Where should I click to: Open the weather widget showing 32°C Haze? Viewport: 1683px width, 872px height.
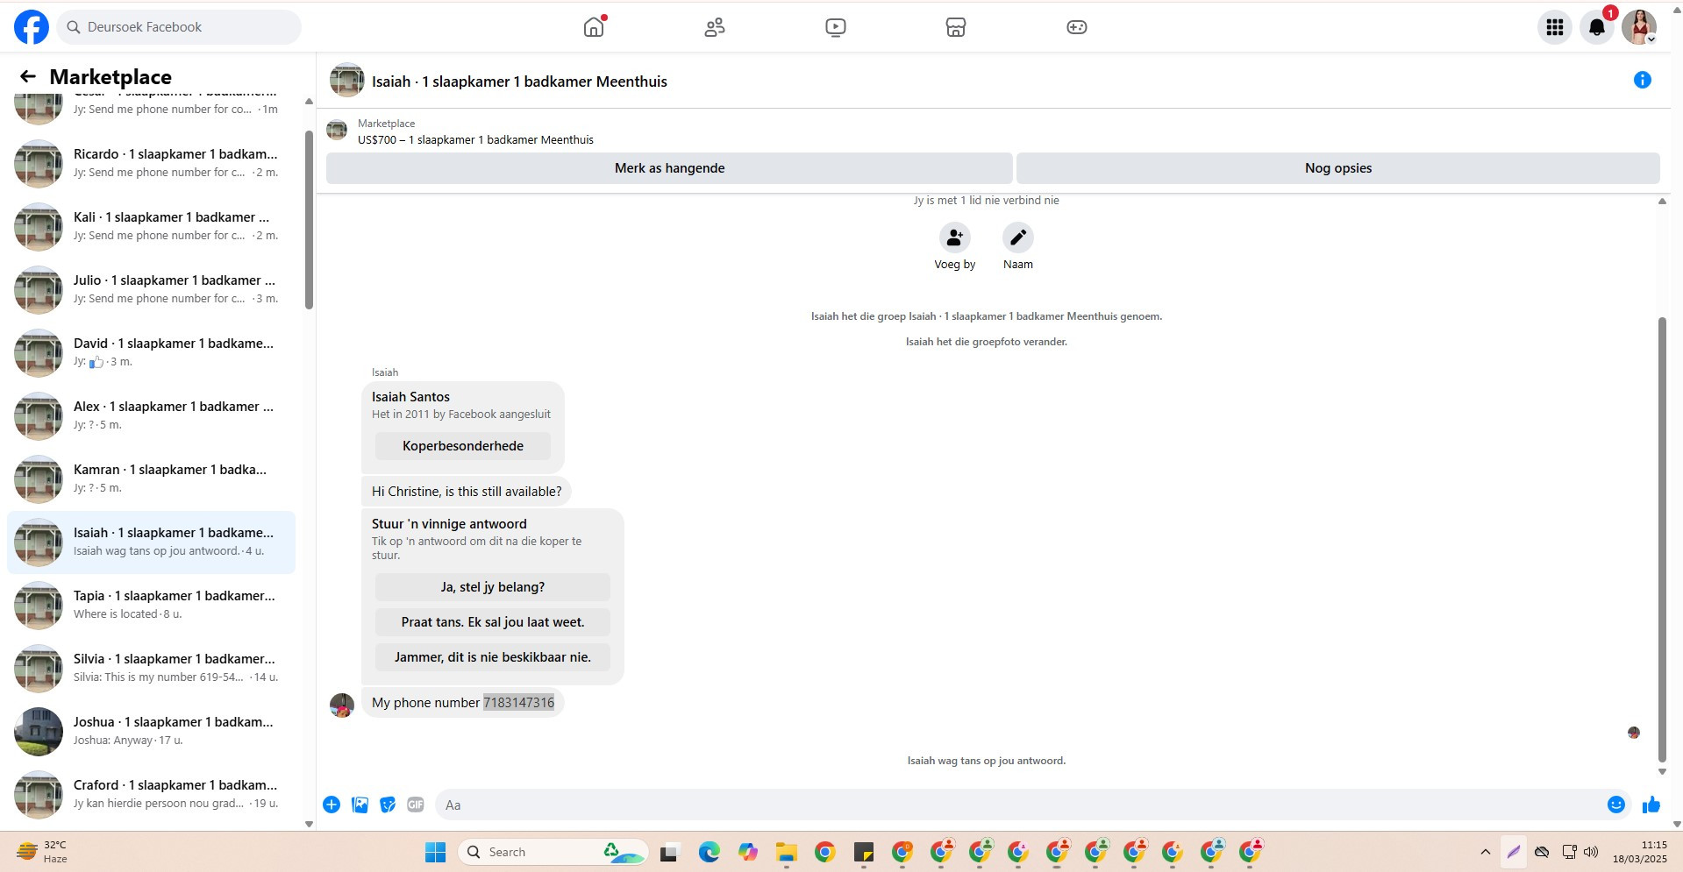42,852
